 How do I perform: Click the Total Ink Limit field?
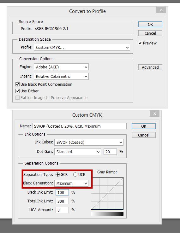(62, 201)
